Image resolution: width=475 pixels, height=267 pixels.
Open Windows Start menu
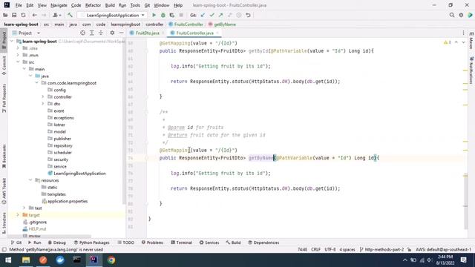[x=8, y=260]
